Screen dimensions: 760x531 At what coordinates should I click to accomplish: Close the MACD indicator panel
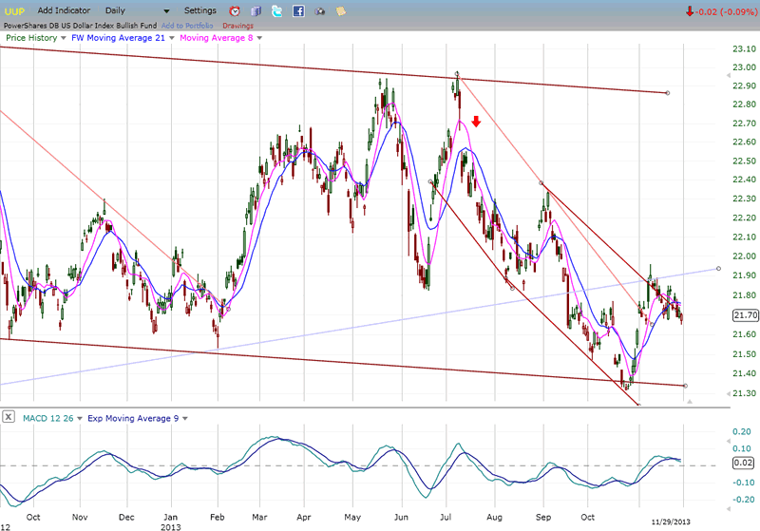[x=9, y=417]
